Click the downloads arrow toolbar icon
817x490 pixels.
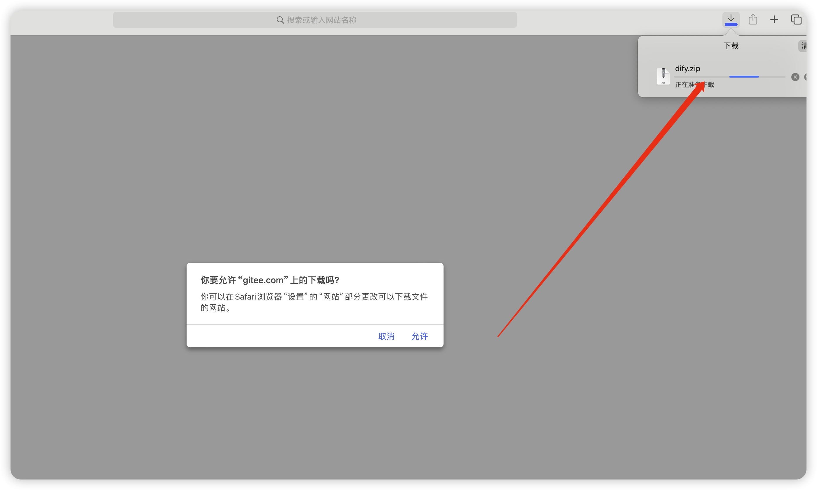tap(731, 18)
